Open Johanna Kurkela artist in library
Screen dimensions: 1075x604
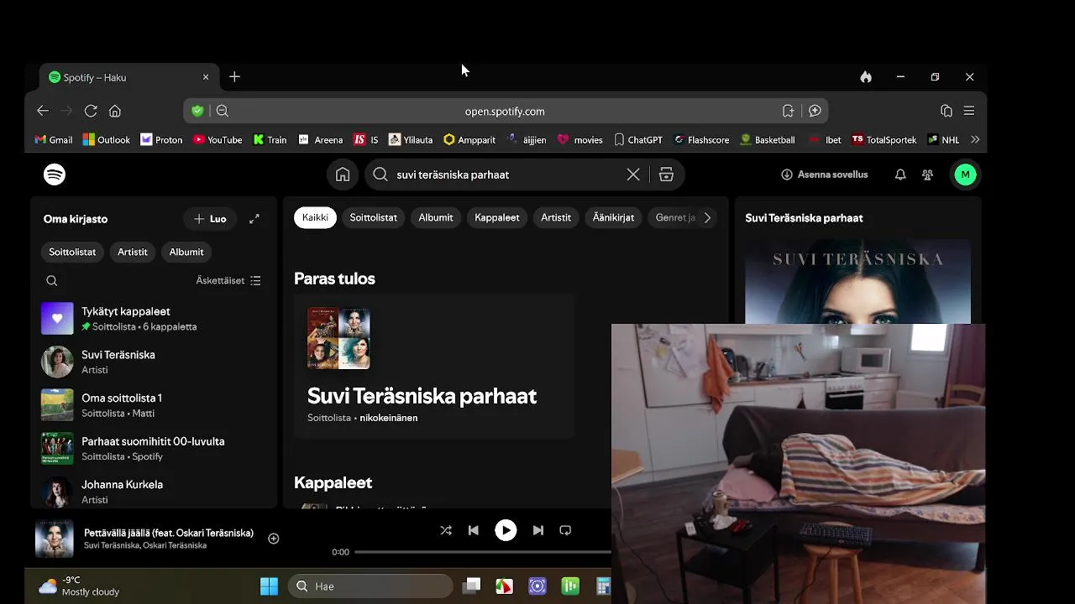coord(154,492)
